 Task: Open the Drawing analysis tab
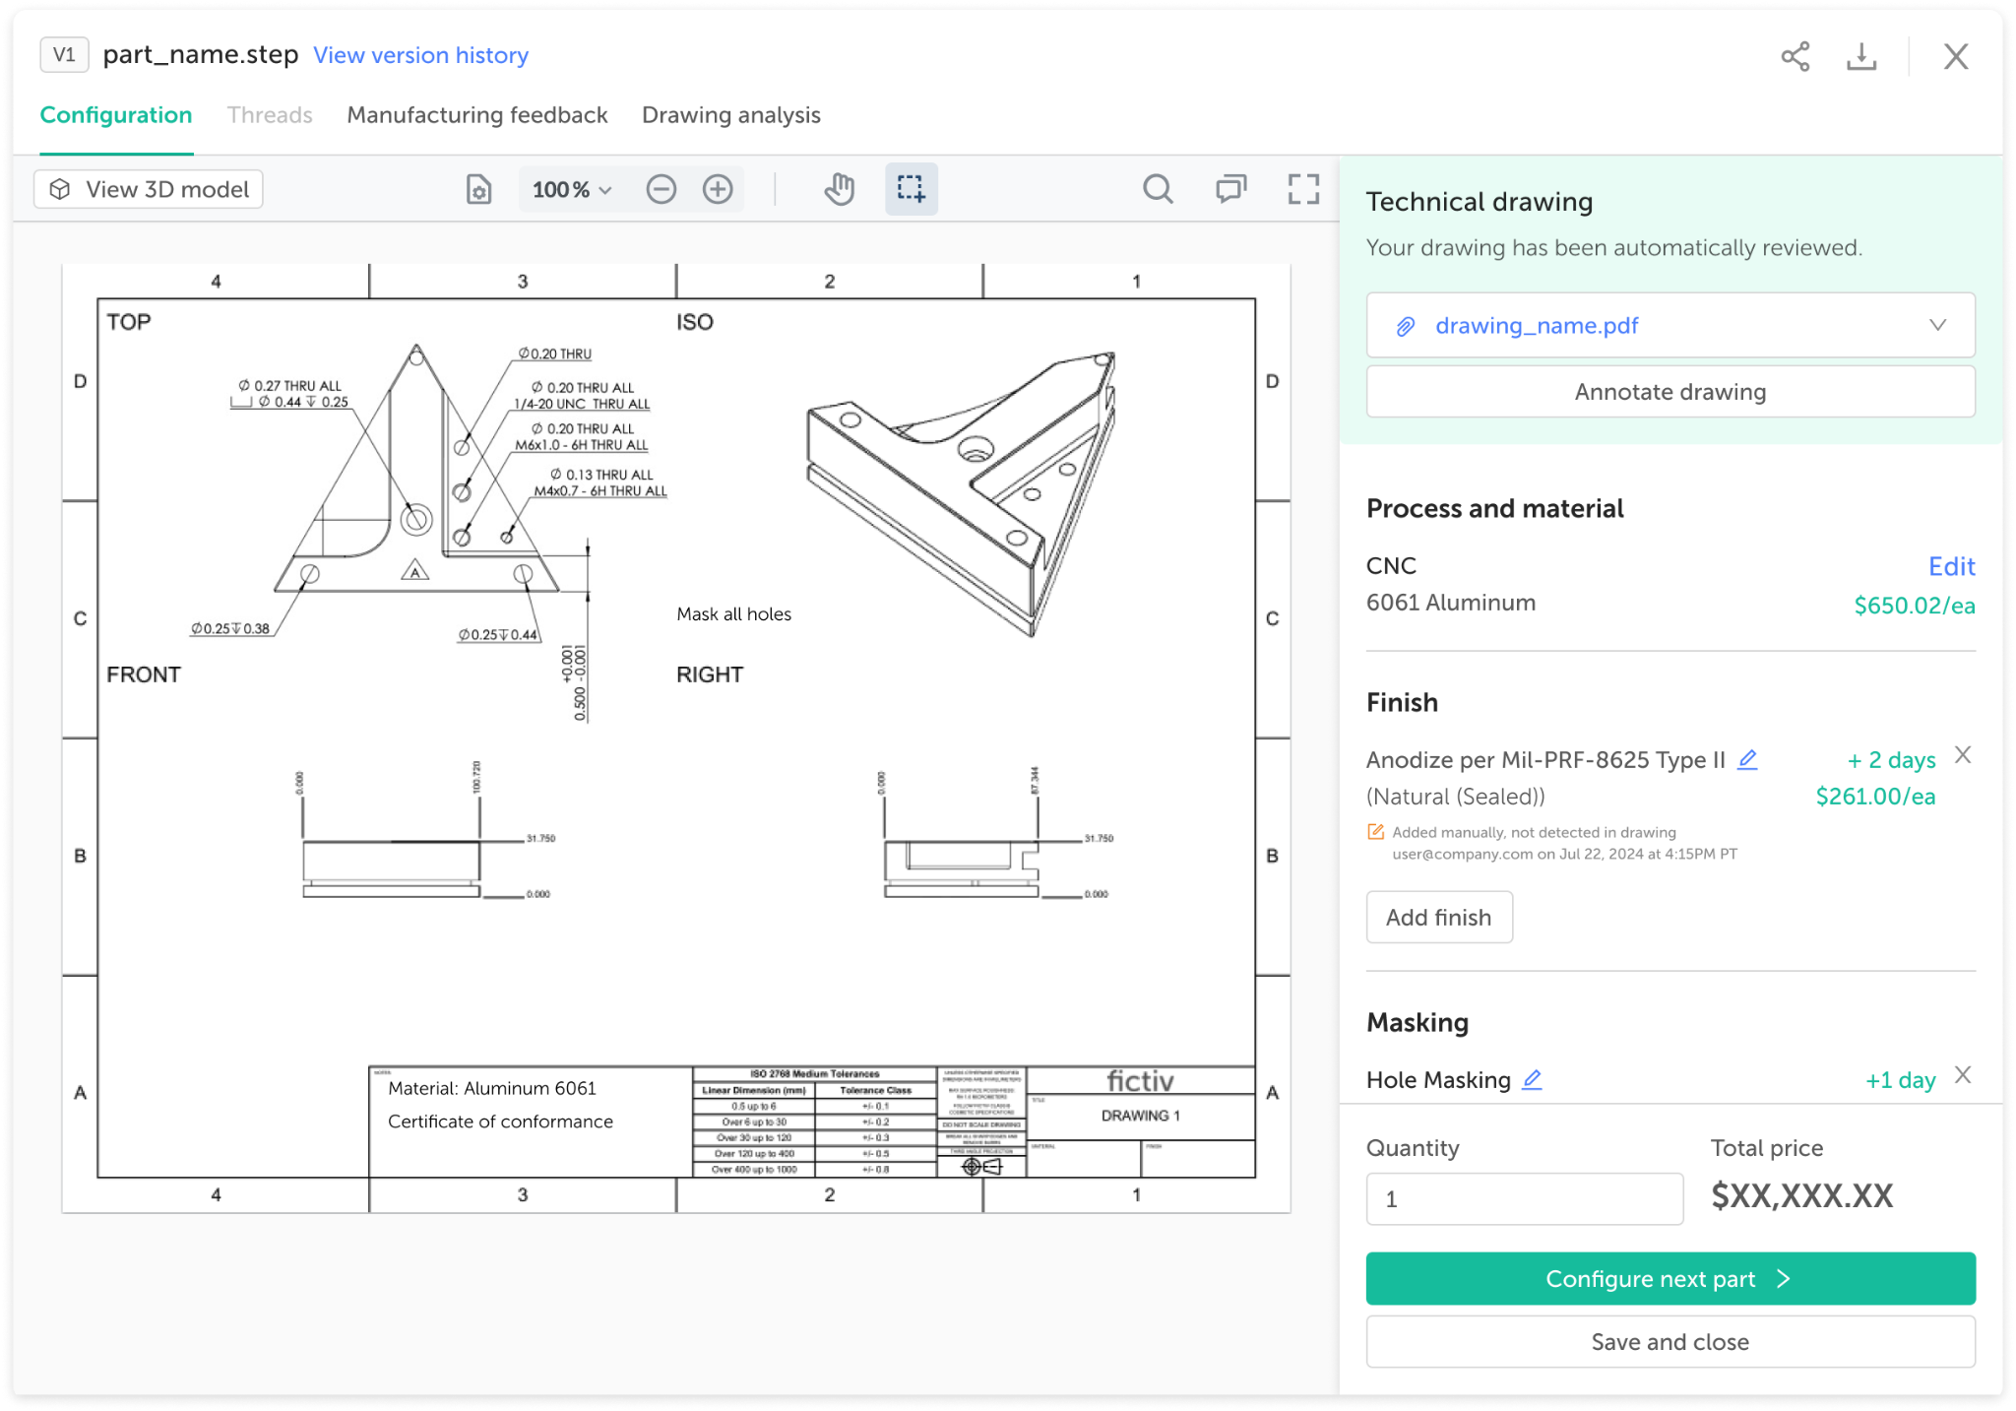click(731, 115)
